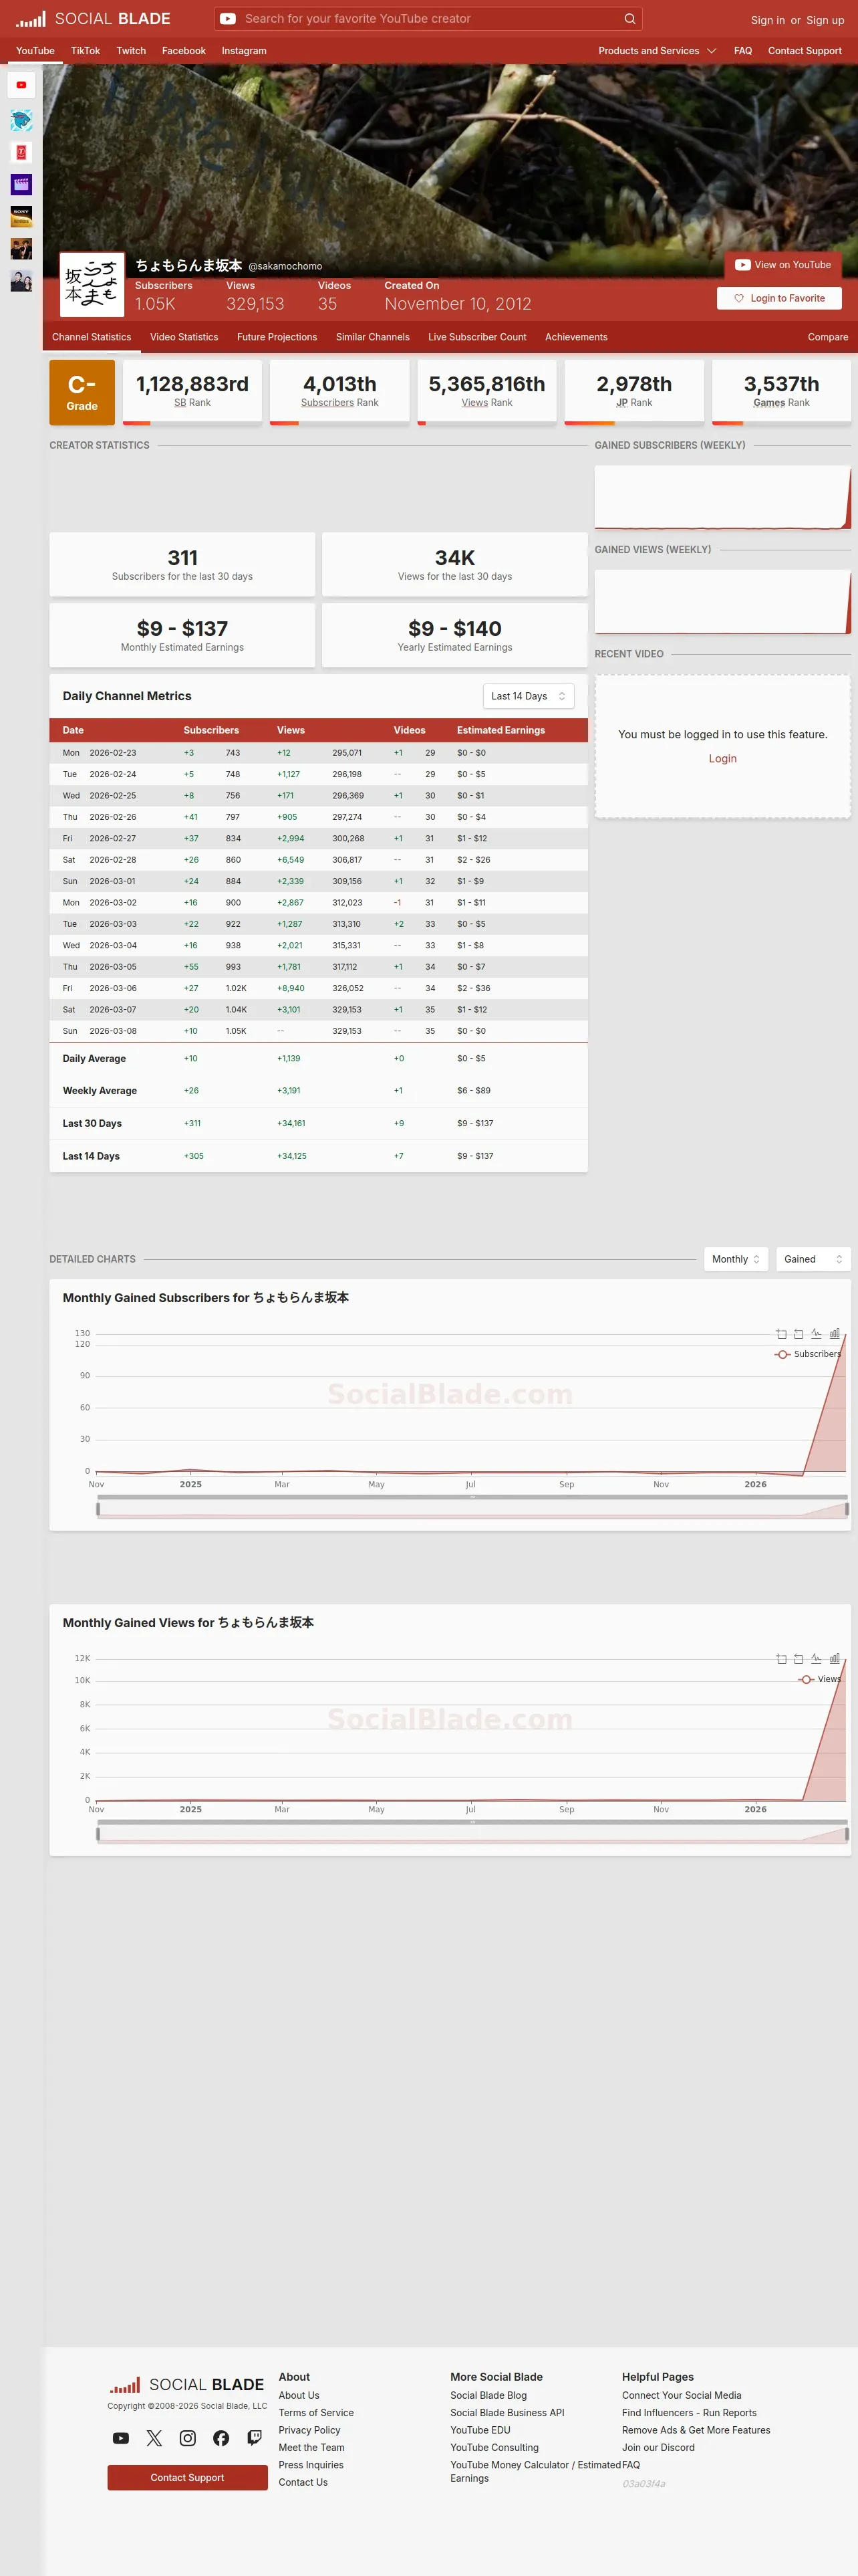The width and height of the screenshot is (858, 2576).
Task: Switch to Future Projections tab
Action: click(x=277, y=337)
